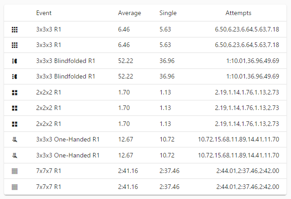The height and width of the screenshot is (199, 291).
Task: Click the attempts list in the topmost 3x3x3 row
Action: [x=247, y=29]
